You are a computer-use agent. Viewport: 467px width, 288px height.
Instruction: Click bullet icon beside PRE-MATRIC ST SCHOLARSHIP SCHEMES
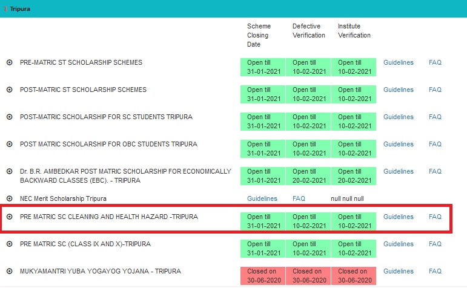[9, 62]
